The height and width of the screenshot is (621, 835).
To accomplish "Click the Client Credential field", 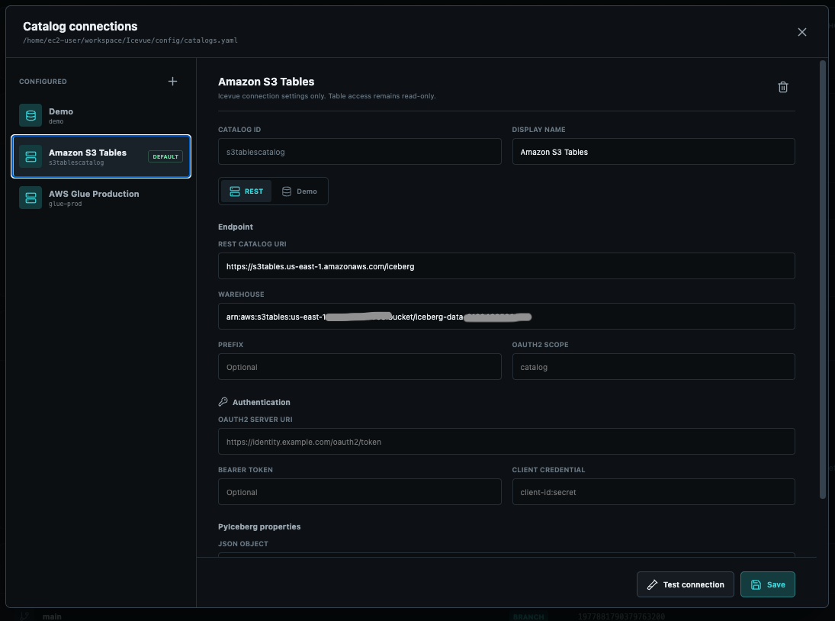I will pos(654,491).
